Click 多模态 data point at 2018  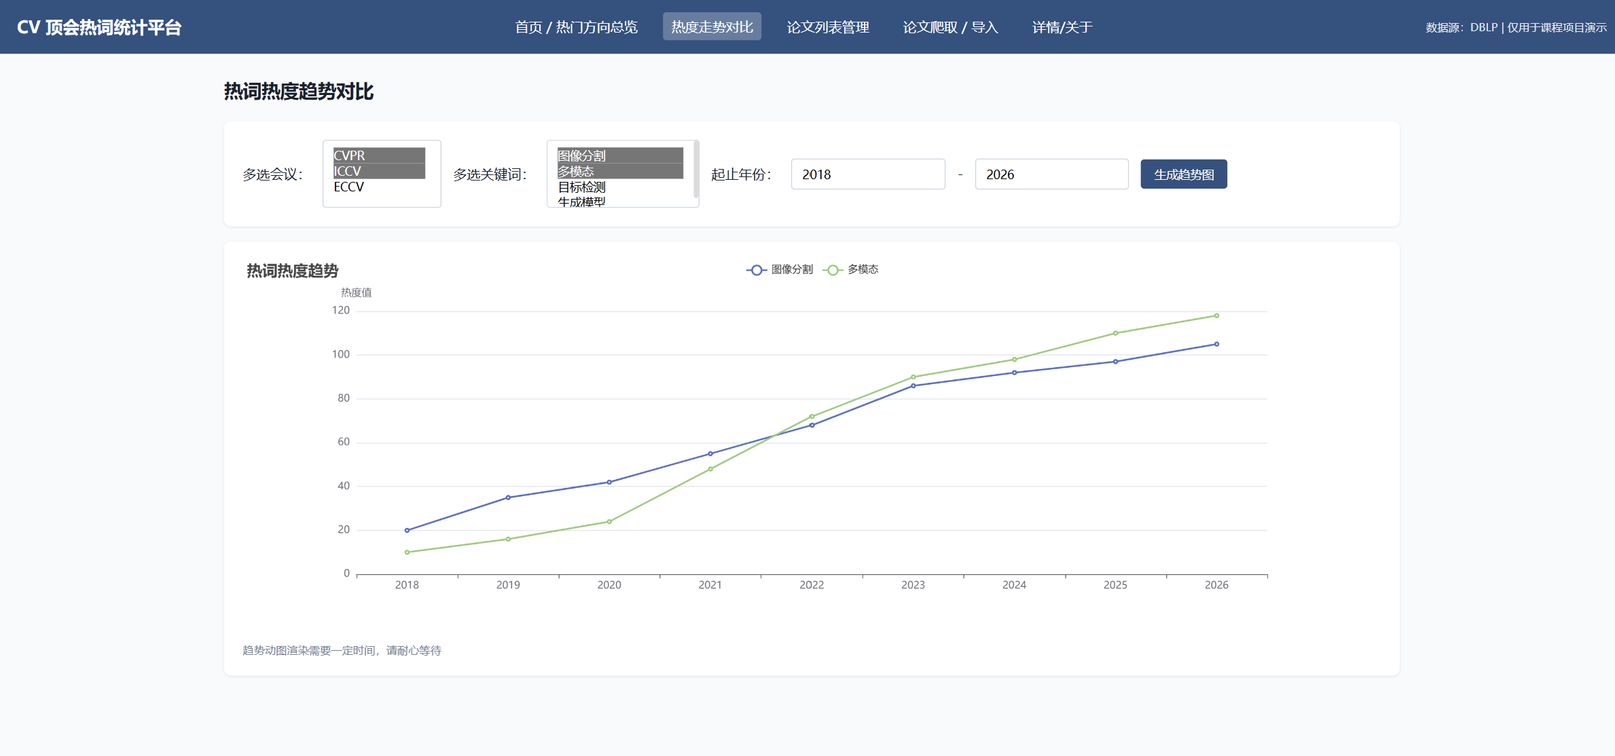pyautogui.click(x=407, y=552)
